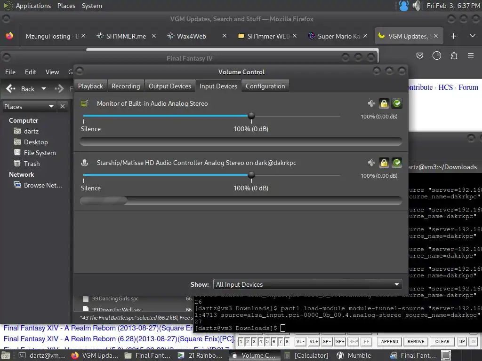The height and width of the screenshot is (361, 482).
Task: Switch to the MzunguHosting Firefox tab
Action: (x=52, y=36)
